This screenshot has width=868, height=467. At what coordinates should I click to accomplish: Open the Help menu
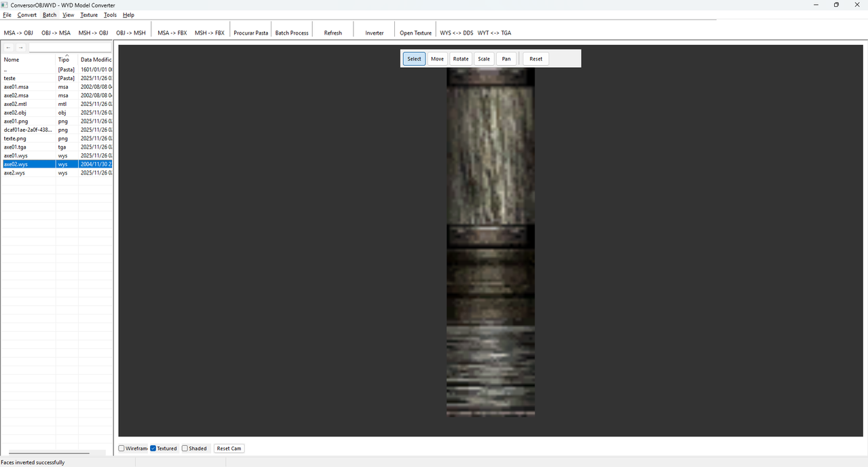pos(128,15)
